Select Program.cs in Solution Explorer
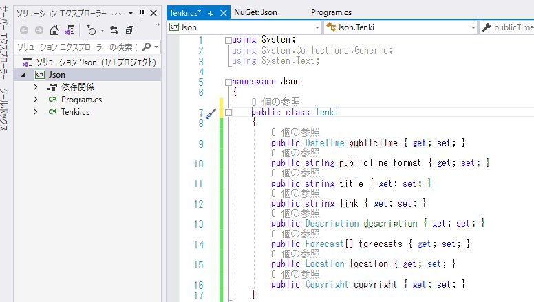Viewport: 534px width, 302px height. click(x=81, y=100)
